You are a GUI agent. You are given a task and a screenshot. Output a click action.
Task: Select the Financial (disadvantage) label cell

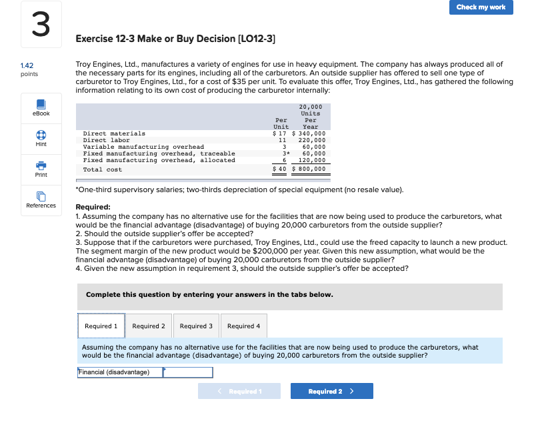[x=120, y=372]
